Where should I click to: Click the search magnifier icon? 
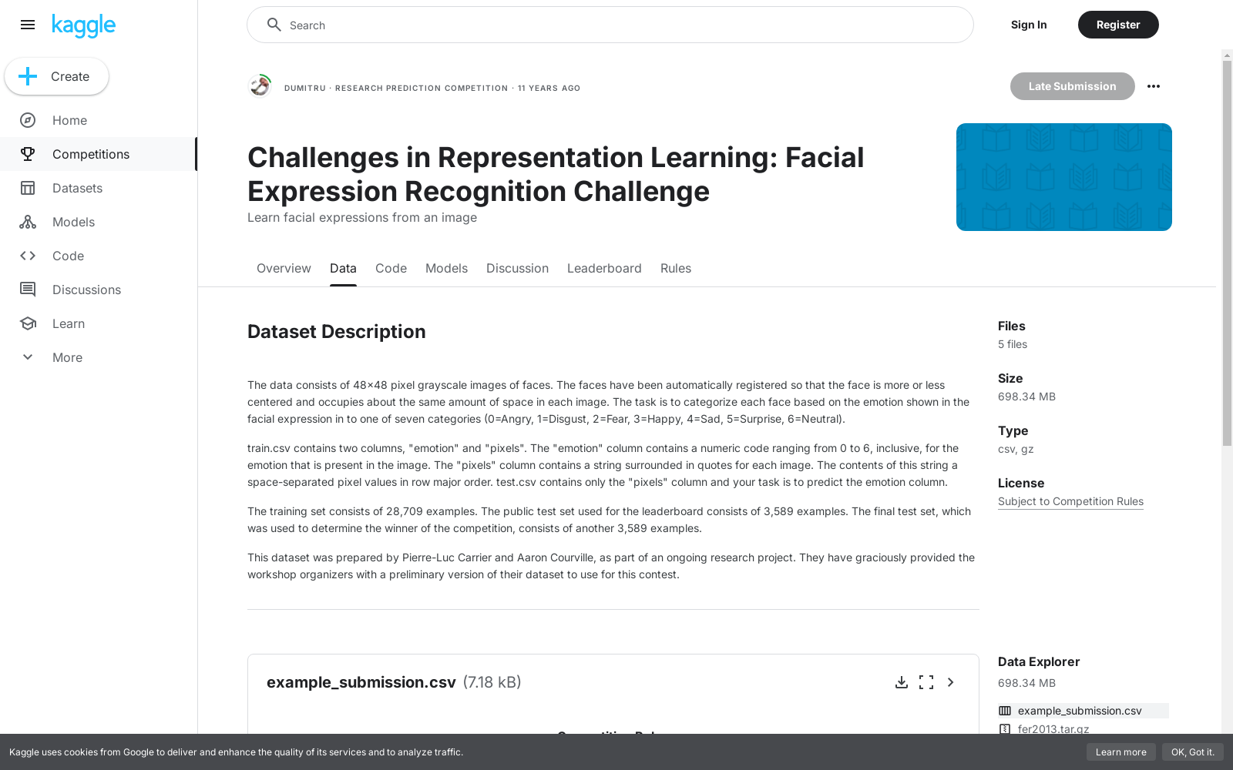tap(274, 25)
